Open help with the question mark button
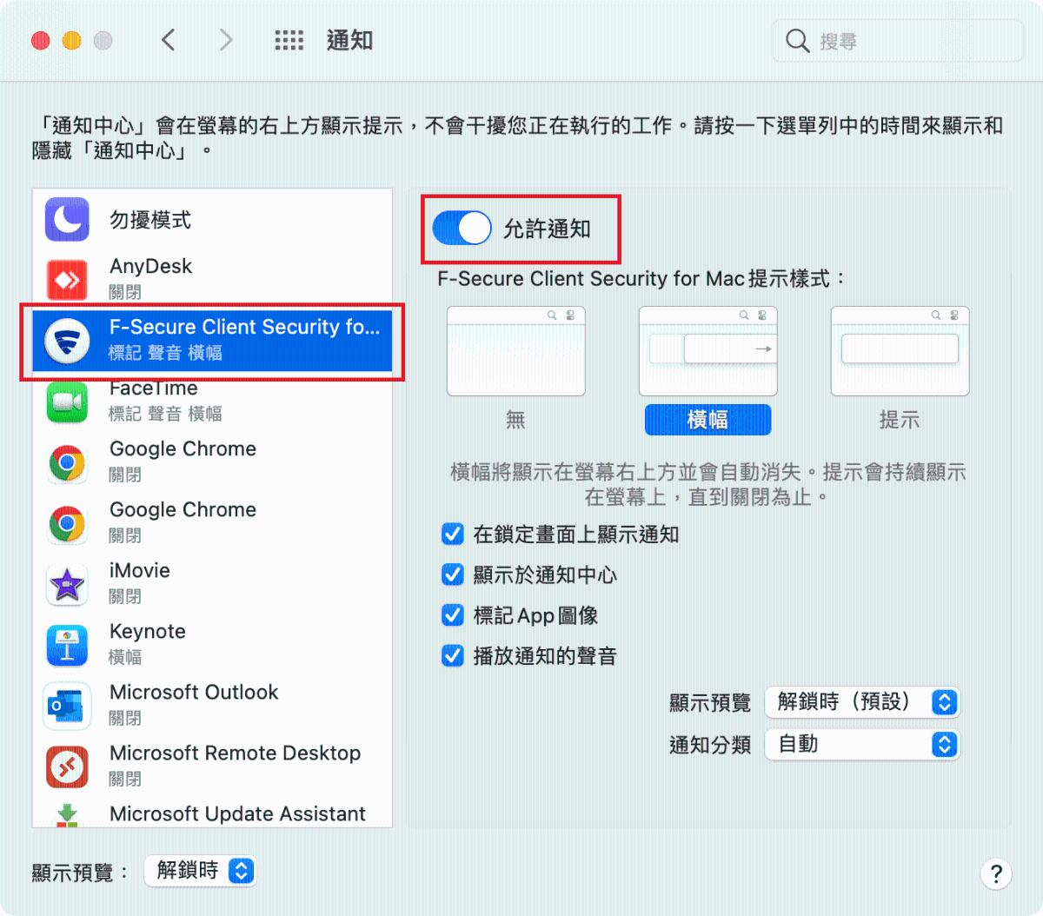Viewport: 1043px width, 916px height. 996,873
